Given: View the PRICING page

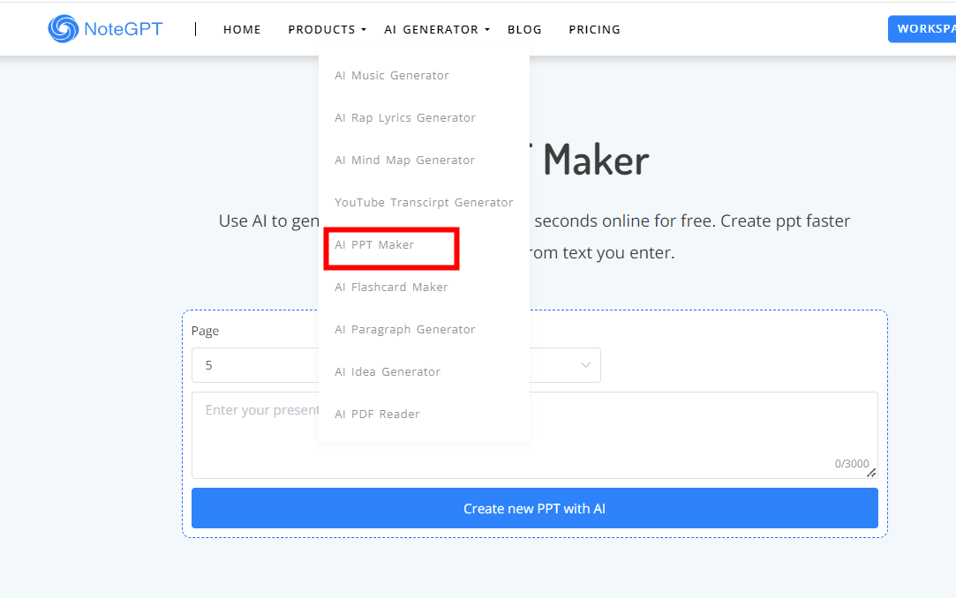Looking at the screenshot, I should 594,29.
